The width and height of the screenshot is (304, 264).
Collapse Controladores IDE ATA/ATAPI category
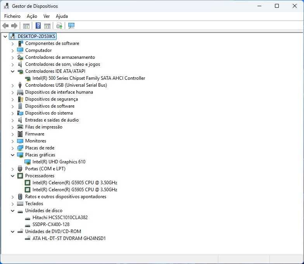pos(12,71)
